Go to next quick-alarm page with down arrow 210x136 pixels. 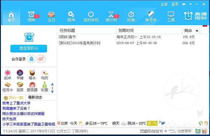click(52, 92)
